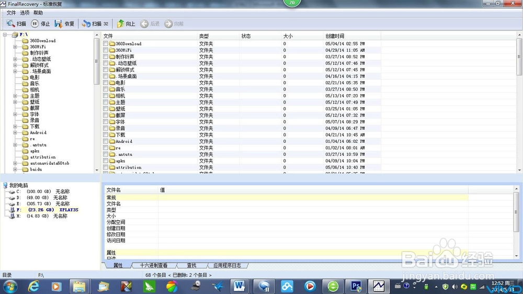523x294 pixels.
Task: Select the 电影 folder in the tree
Action: coord(35,77)
